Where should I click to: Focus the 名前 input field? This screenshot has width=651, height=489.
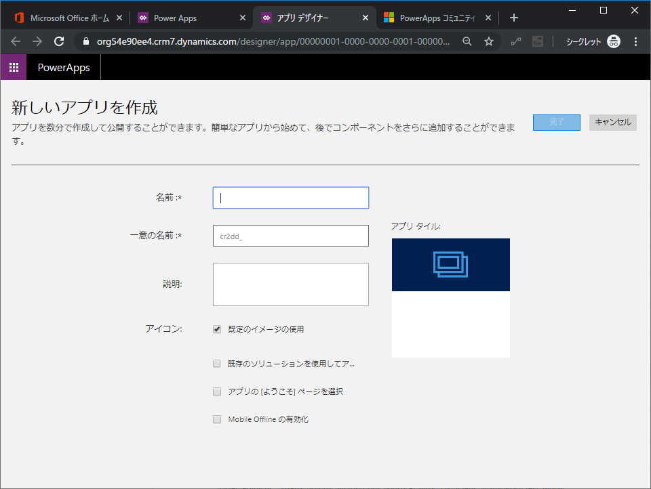click(291, 198)
